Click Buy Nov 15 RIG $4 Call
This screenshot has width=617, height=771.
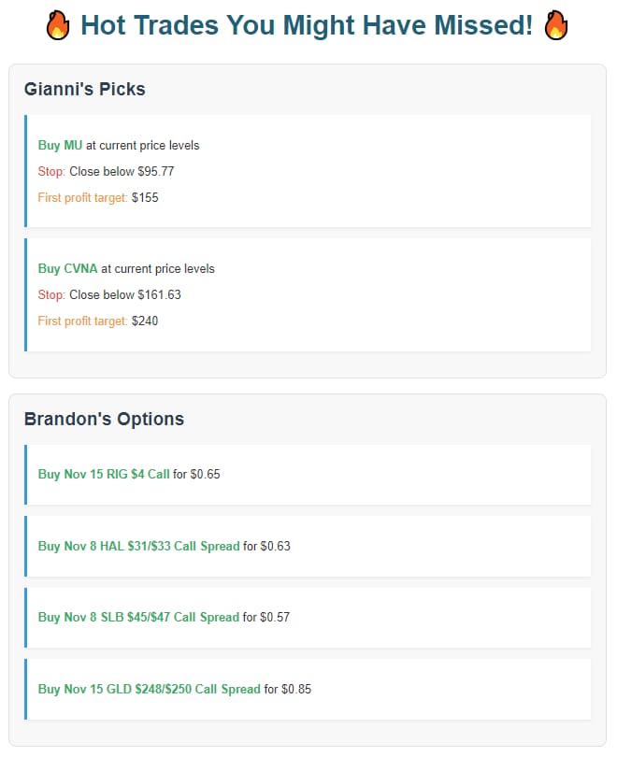[x=104, y=475]
